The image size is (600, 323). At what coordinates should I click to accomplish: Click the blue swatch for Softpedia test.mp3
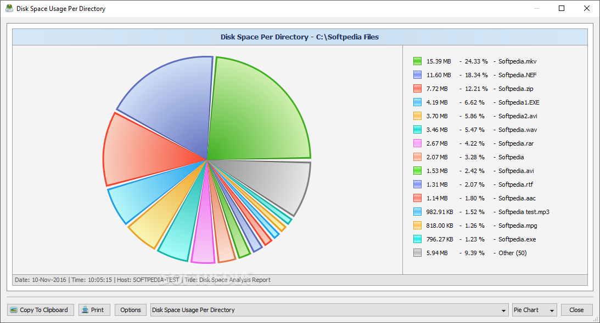click(417, 212)
